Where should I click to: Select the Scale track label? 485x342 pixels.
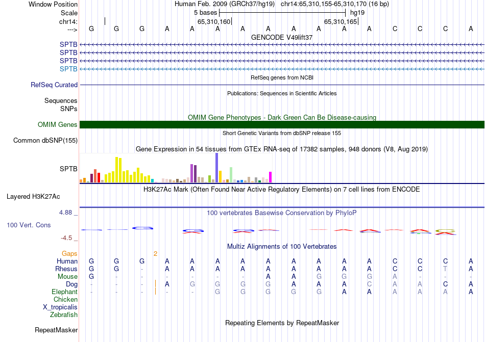[x=69, y=13]
